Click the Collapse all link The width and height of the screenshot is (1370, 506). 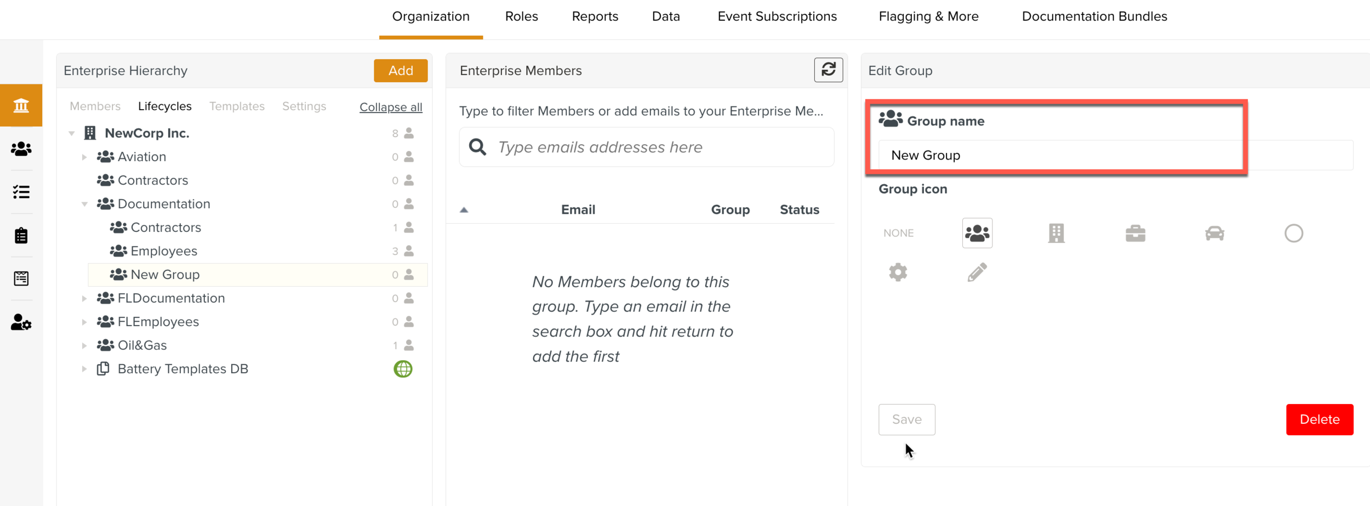tap(390, 106)
